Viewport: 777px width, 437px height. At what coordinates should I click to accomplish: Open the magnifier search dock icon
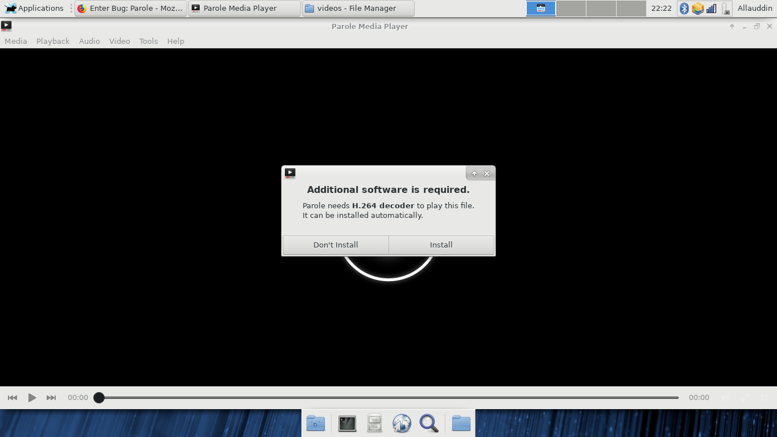[429, 423]
